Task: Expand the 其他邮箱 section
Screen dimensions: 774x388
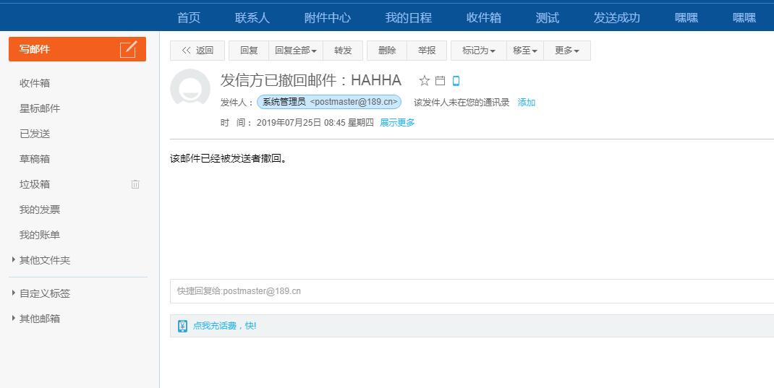Action: (14, 319)
